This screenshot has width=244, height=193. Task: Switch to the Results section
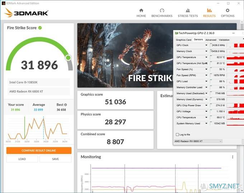[x=209, y=13]
